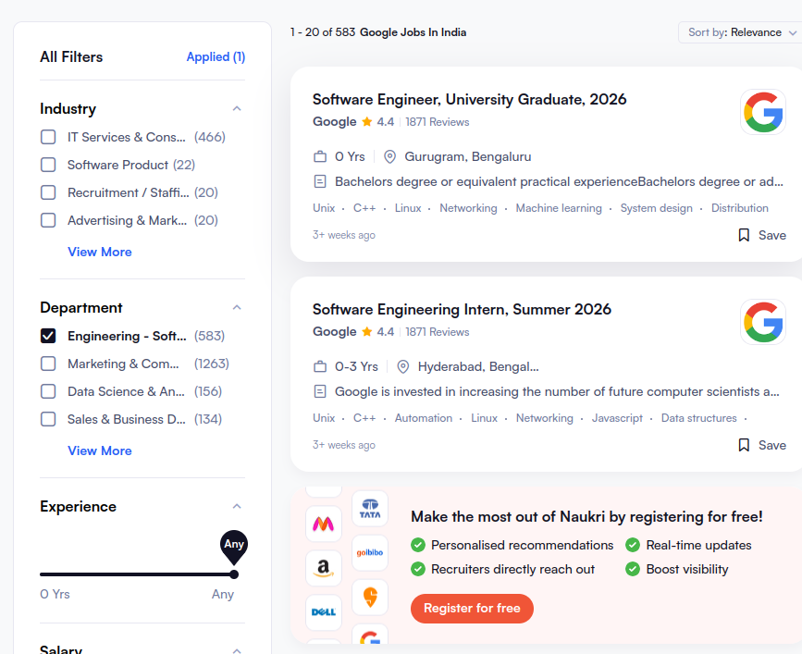Click Google logo on Engineering Intern job card
Viewport: 802px width, 654px height.
click(x=762, y=322)
